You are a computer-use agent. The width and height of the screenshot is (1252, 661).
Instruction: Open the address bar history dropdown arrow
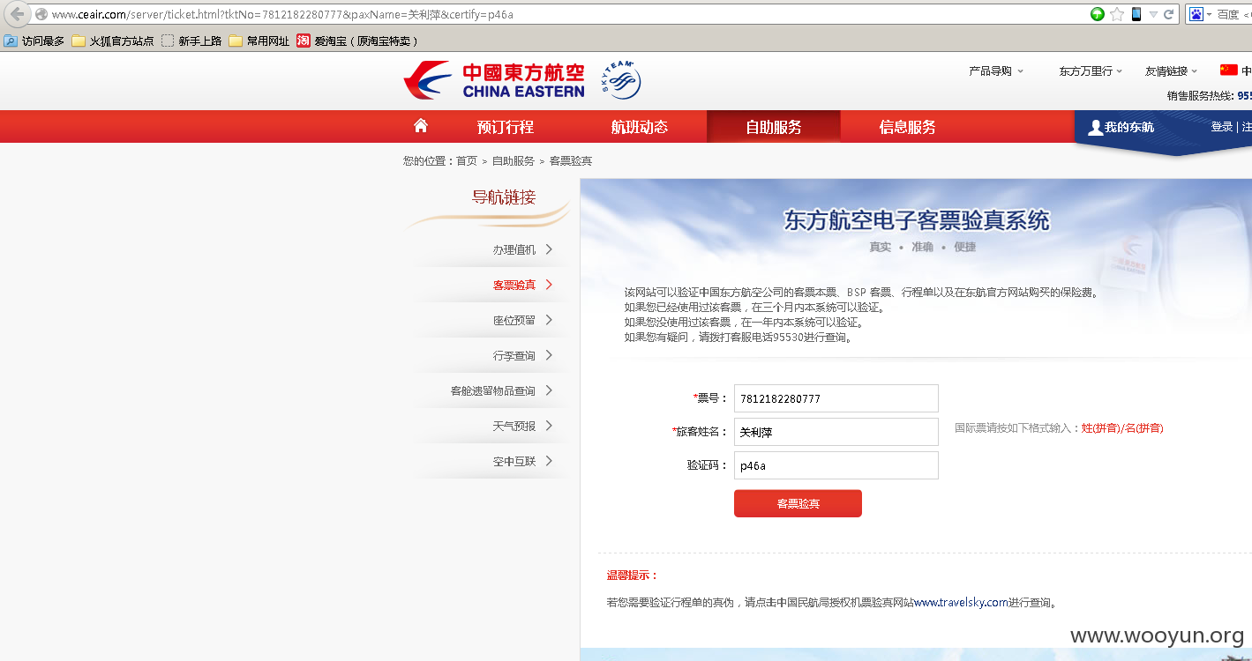tap(1153, 14)
